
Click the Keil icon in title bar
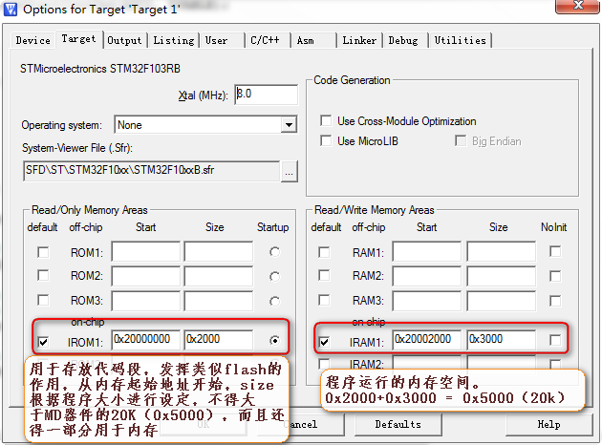(11, 9)
